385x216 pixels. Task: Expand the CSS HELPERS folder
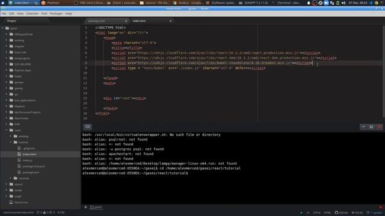point(7,64)
